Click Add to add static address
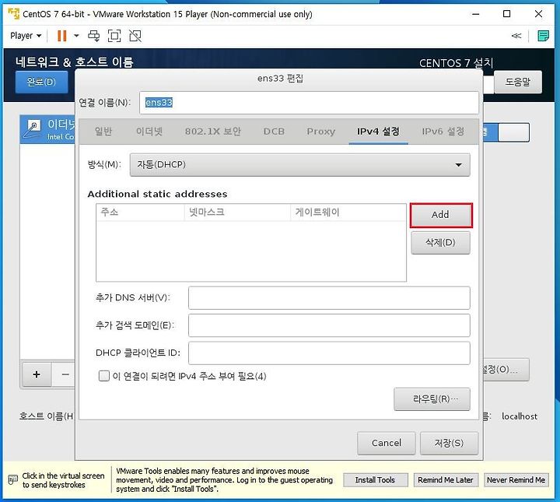The image size is (560, 502). tap(441, 215)
